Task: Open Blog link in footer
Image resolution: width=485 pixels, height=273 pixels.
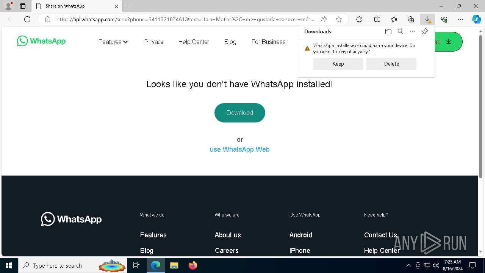Action: 147,251
